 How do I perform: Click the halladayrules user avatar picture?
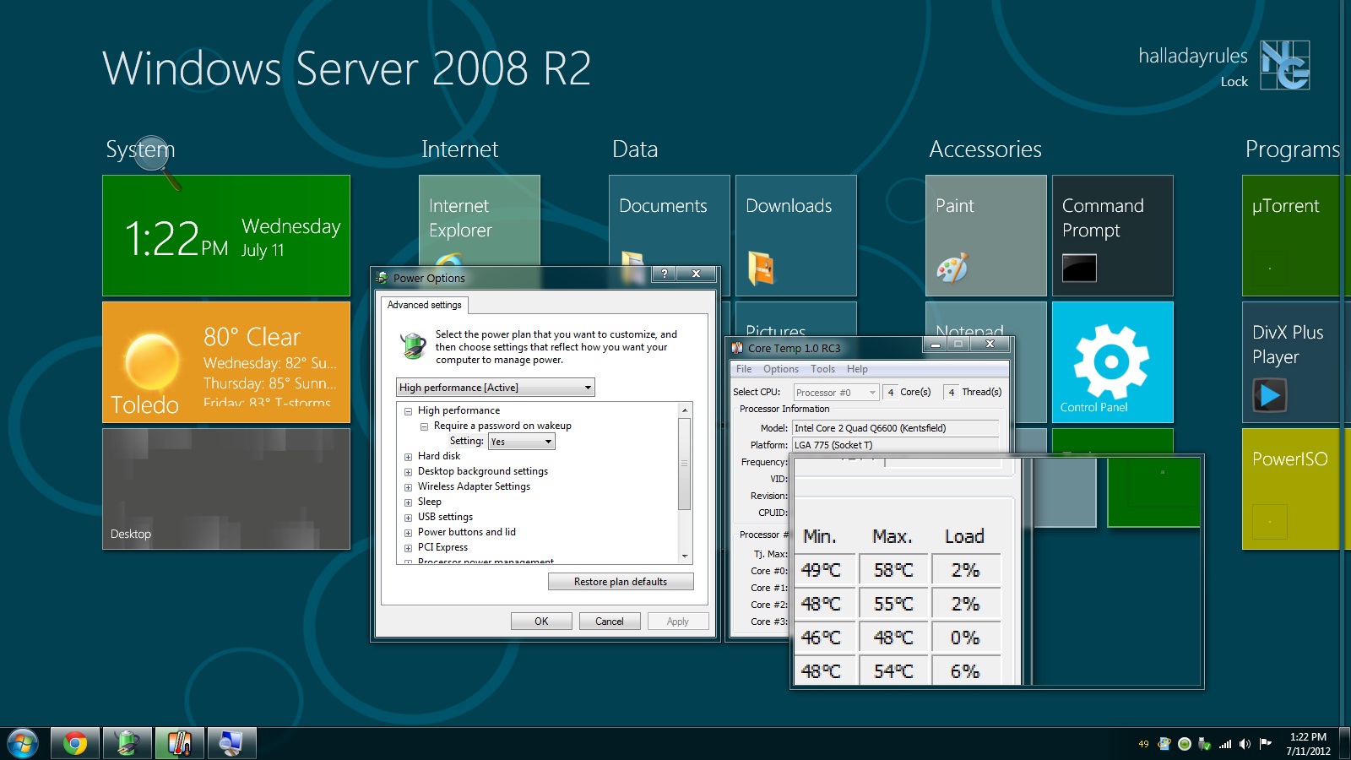coord(1285,65)
